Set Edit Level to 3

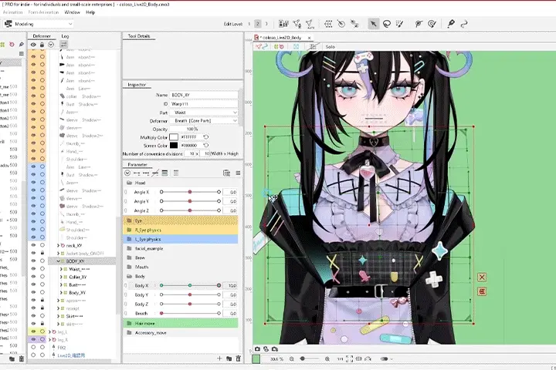point(266,24)
